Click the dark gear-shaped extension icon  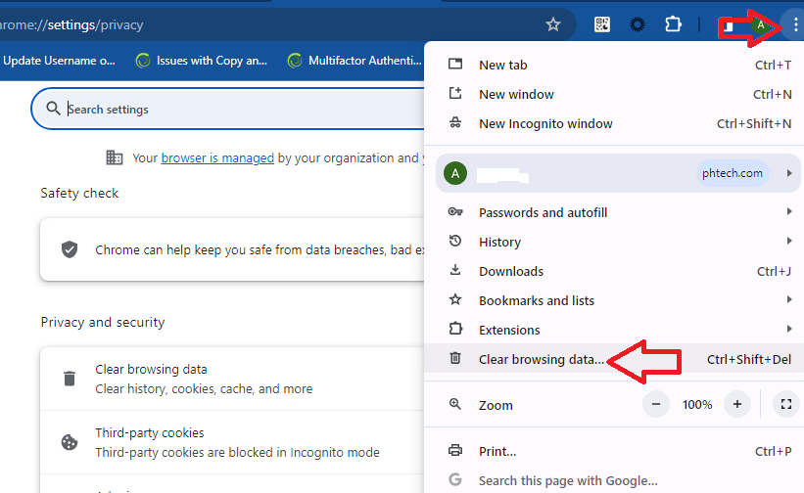click(x=638, y=24)
